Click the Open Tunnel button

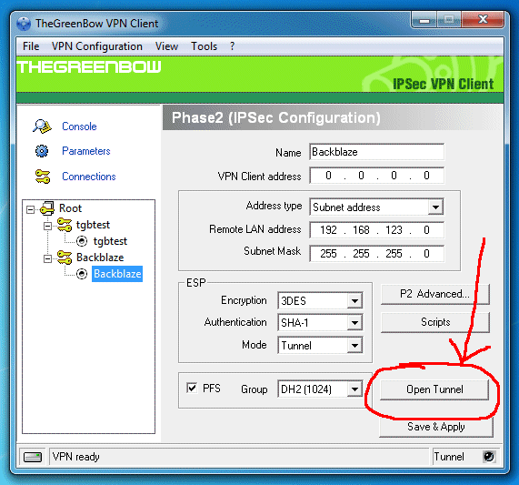(x=434, y=389)
